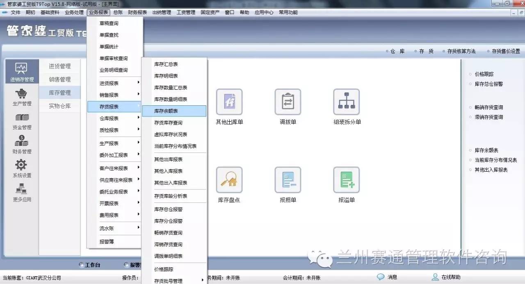Open the 组装拆分单 icon
The image size is (525, 284).
[x=347, y=102]
